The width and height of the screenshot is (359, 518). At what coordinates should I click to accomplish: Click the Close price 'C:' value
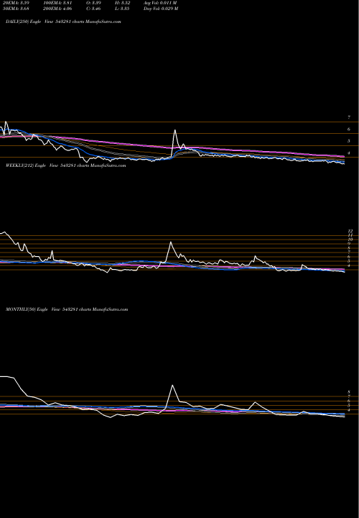93,9
